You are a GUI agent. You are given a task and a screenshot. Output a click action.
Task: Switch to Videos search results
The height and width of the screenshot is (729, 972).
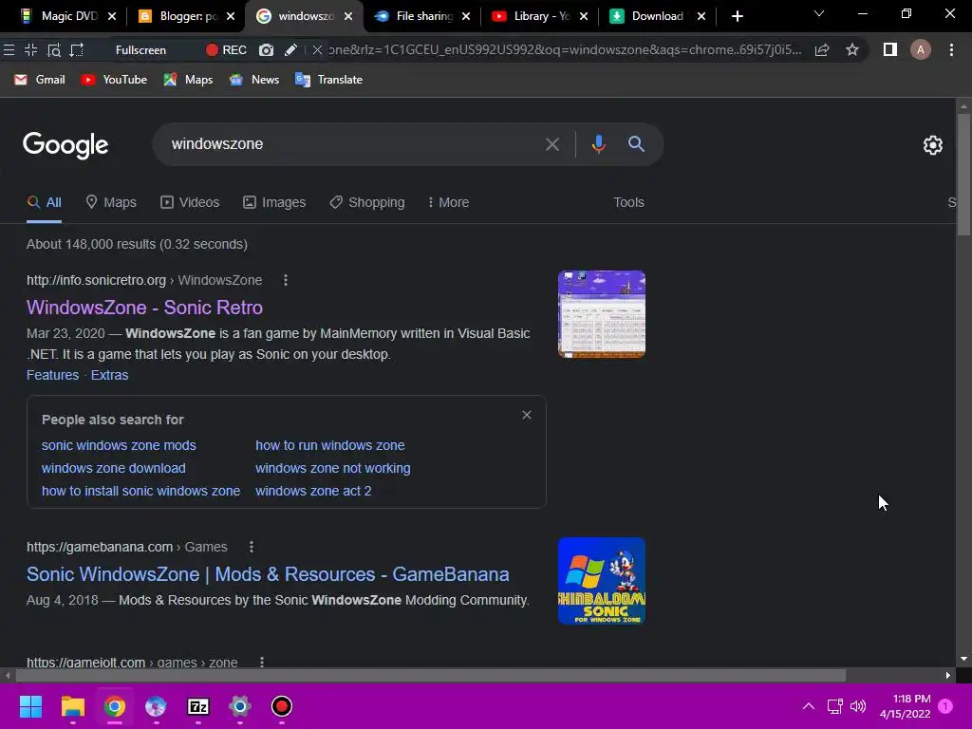[190, 203]
